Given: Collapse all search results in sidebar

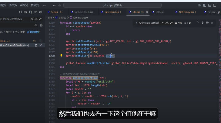Looking at the screenshot, I should click(x=41, y=12).
